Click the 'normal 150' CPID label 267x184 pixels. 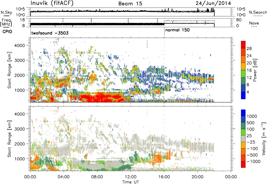tap(177, 30)
